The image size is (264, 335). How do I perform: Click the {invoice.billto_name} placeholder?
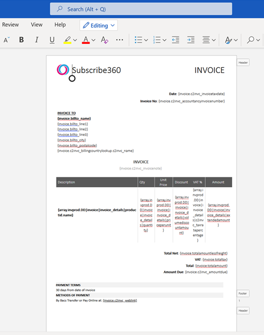point(74,118)
